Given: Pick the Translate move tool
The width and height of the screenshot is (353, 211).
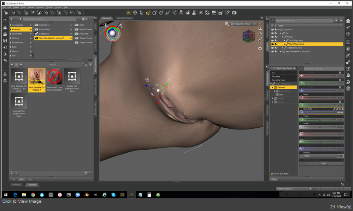Looking at the screenshot, I should pyautogui.click(x=161, y=13).
